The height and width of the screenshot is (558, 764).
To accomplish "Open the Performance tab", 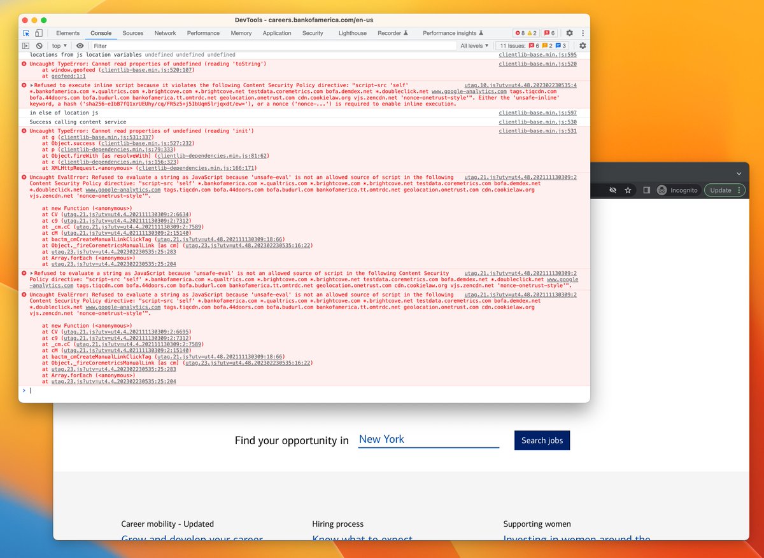I will (203, 33).
